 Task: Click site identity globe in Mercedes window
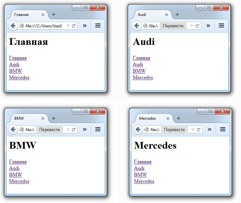[147, 129]
